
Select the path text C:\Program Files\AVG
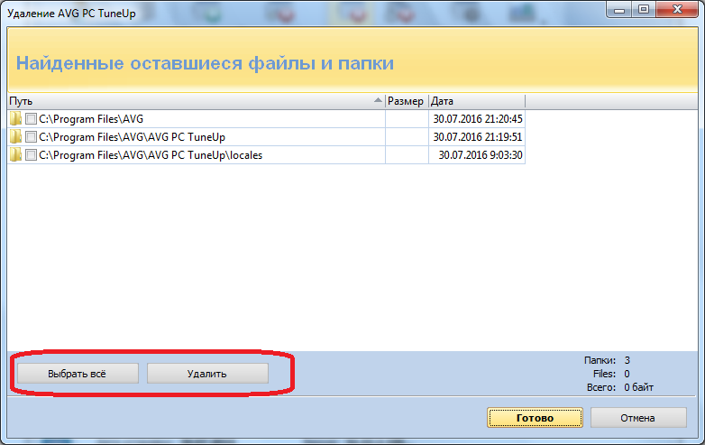tap(91, 119)
